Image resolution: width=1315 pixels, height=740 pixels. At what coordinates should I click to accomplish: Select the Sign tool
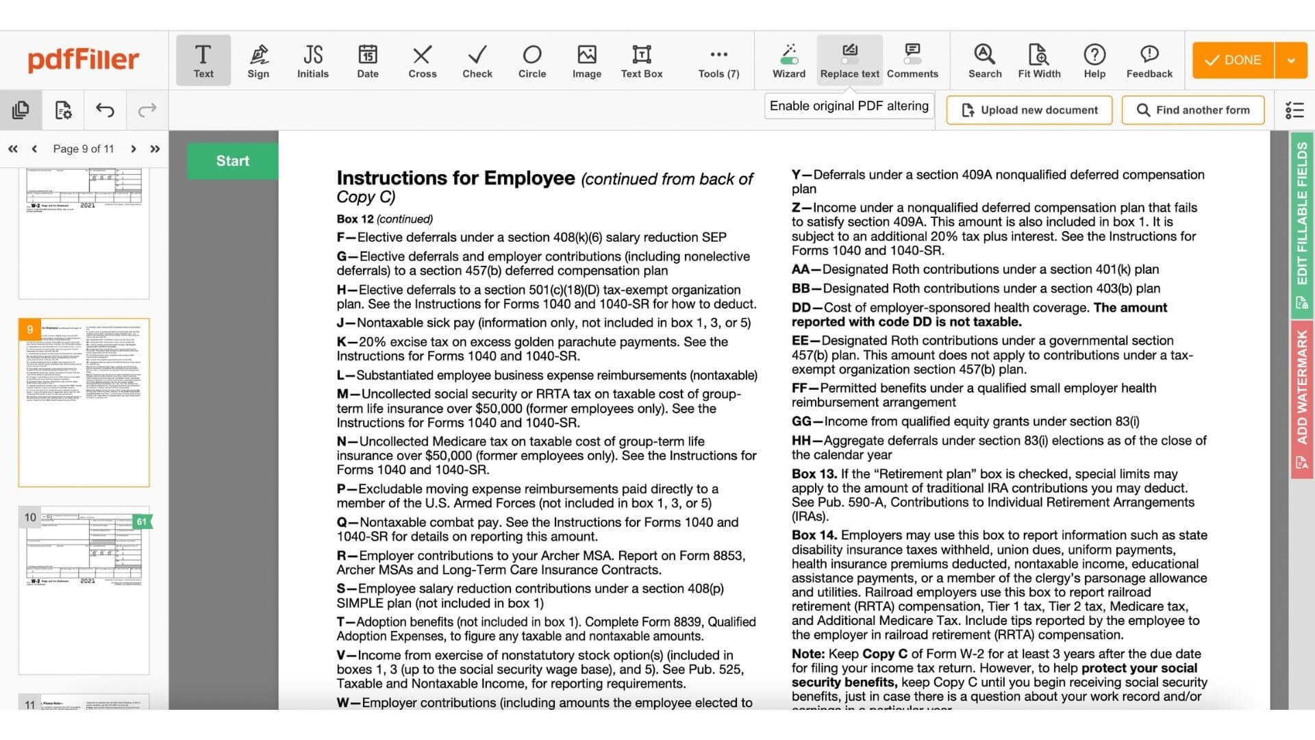[258, 60]
